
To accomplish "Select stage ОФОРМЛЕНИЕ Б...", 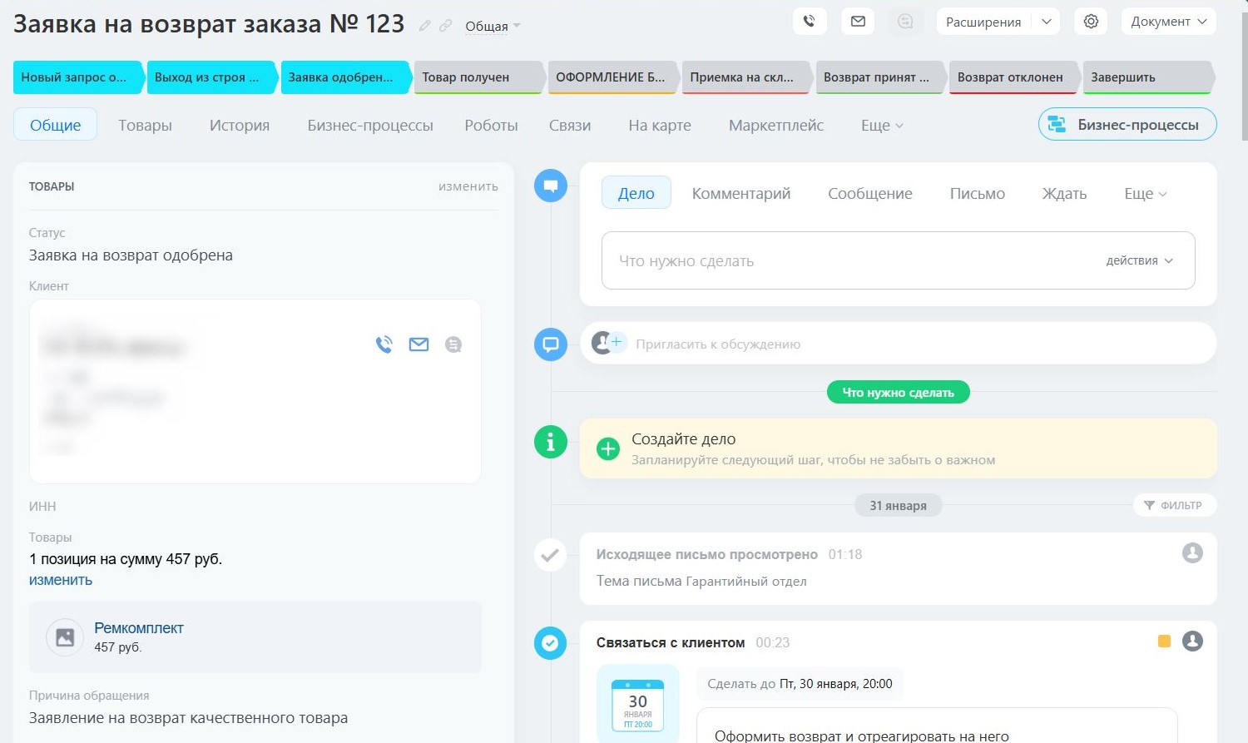I will (612, 77).
